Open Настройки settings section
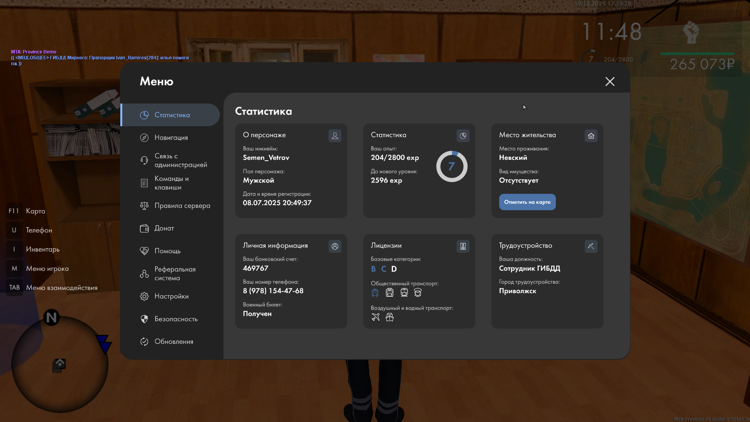Image resolution: width=750 pixels, height=422 pixels. point(171,296)
